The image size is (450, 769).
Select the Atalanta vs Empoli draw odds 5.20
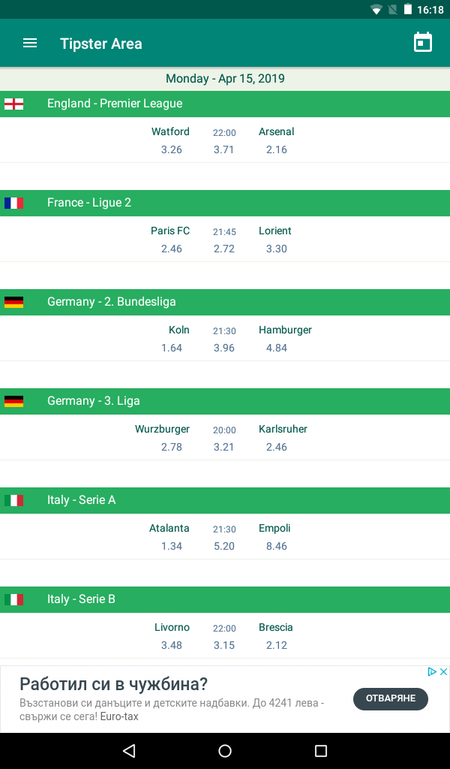pyautogui.click(x=224, y=546)
